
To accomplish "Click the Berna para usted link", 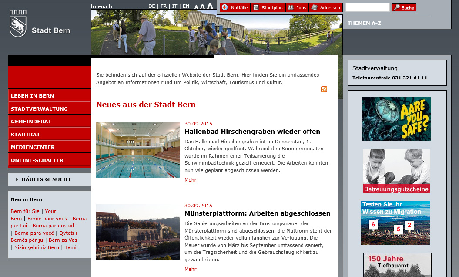I will click(x=53, y=226).
